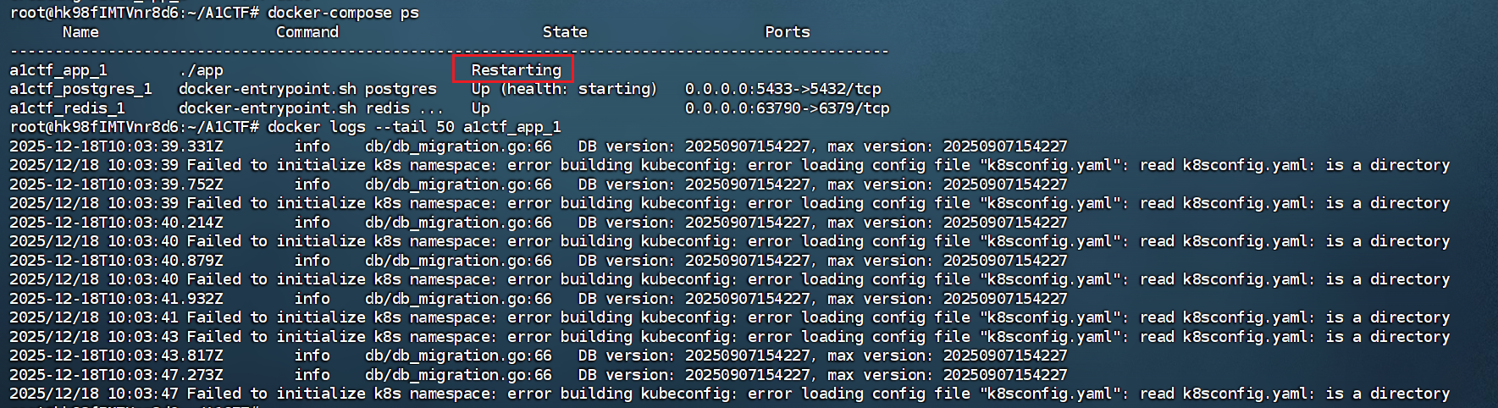This screenshot has height=408, width=1498.
Task: Click the Up (health: starting) status
Action: tap(564, 89)
